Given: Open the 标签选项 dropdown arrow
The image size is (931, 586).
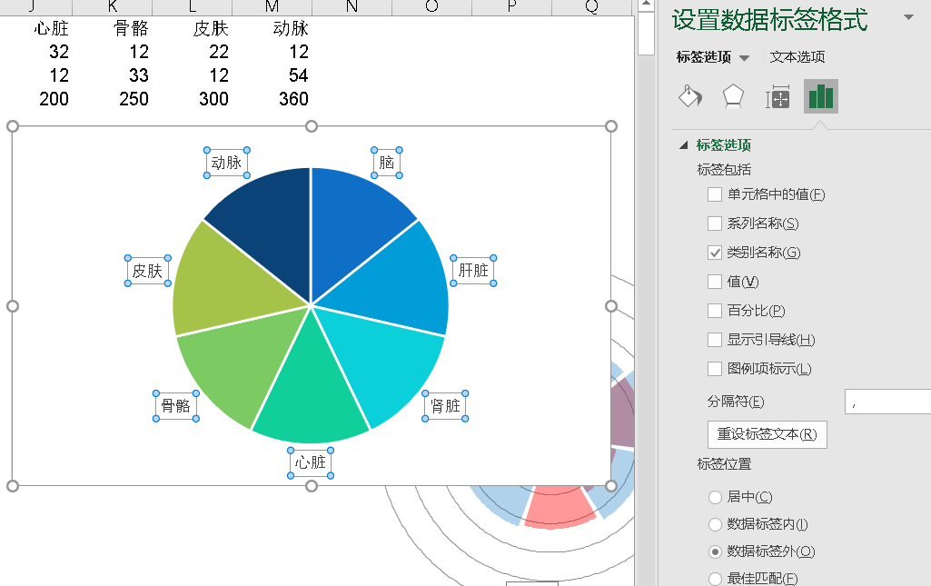Looking at the screenshot, I should tap(744, 58).
